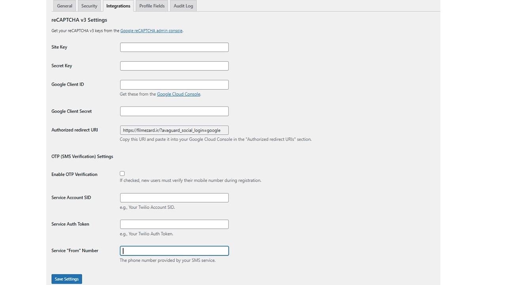Follow the Google Cloud Console link
Screen dimensions: 506x285
[179, 94]
